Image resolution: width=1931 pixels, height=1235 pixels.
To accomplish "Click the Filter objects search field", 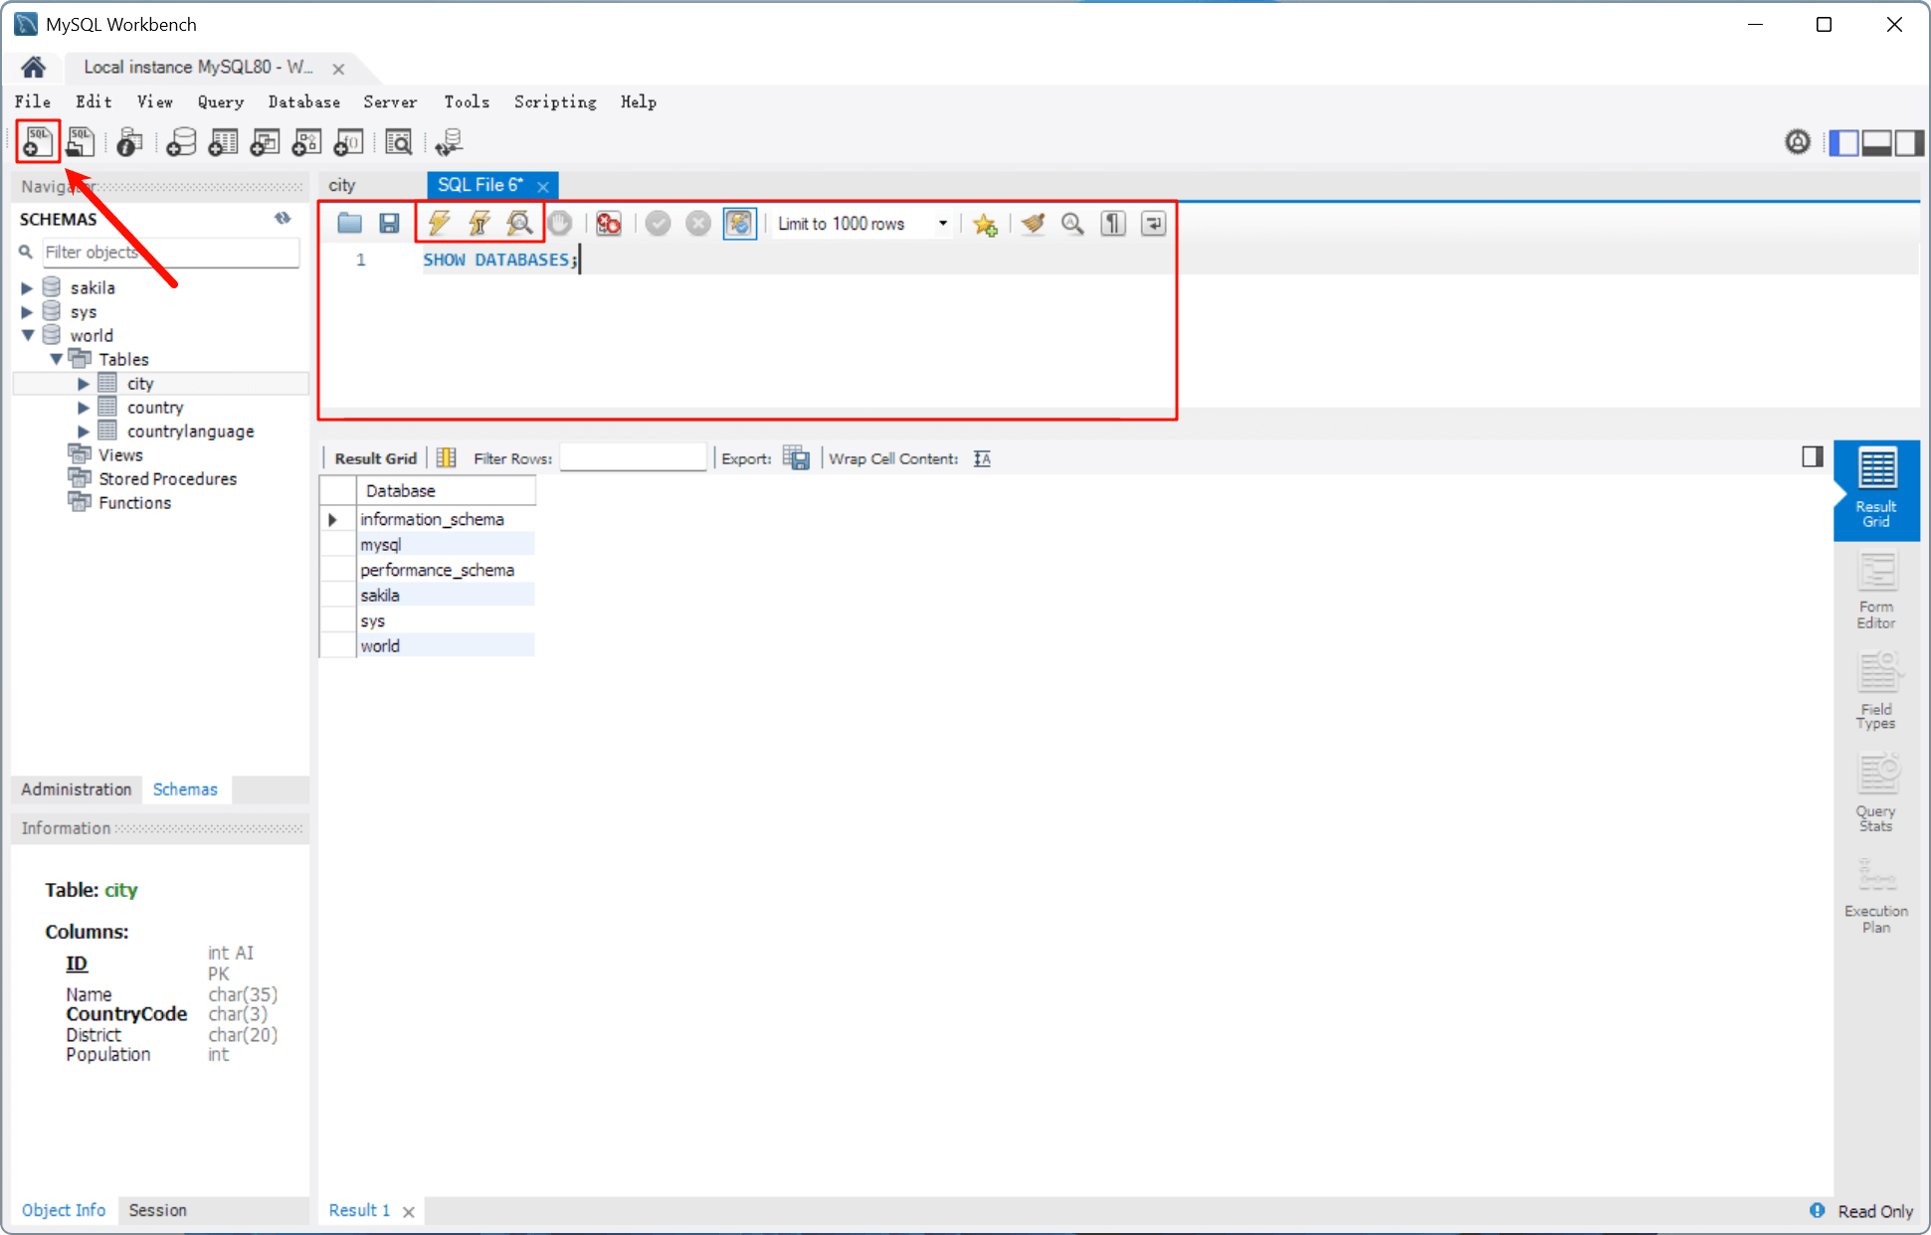I will [170, 253].
